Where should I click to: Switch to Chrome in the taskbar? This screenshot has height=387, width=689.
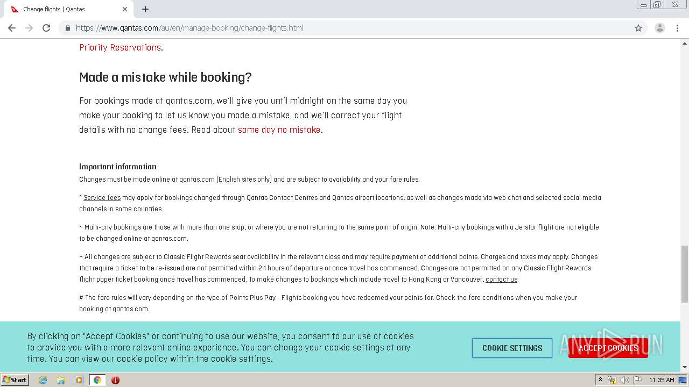(x=97, y=380)
